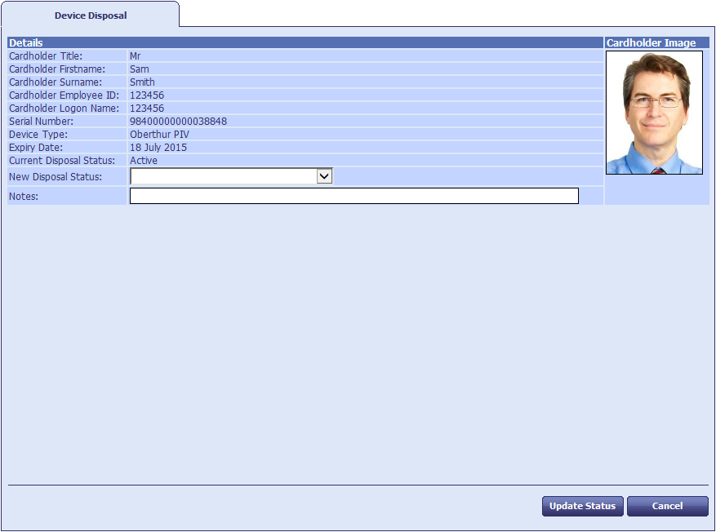Image resolution: width=716 pixels, height=532 pixels.
Task: Click the Oberthur PIV device type value
Action: (x=159, y=135)
